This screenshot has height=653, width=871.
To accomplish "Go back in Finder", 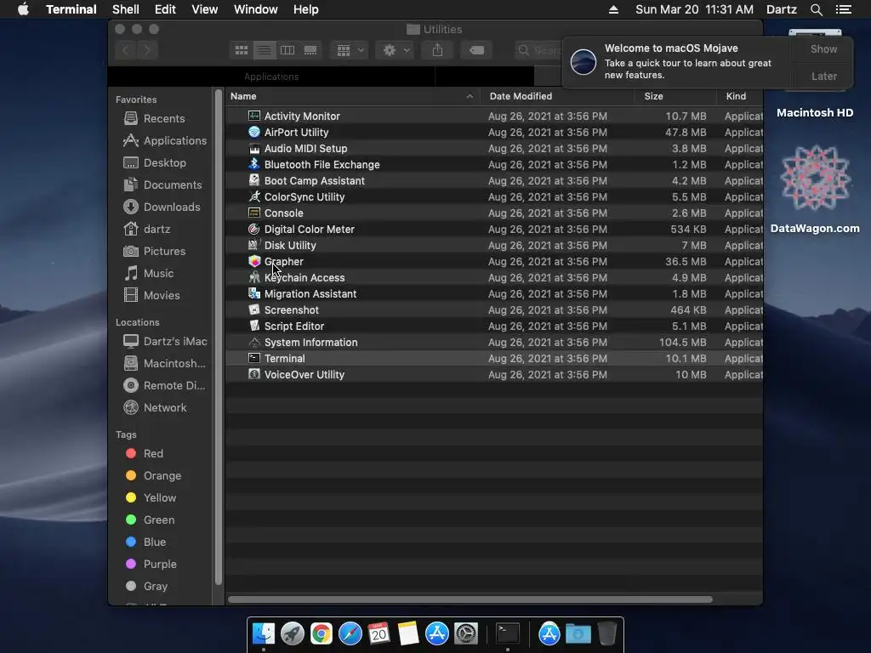I will point(126,50).
